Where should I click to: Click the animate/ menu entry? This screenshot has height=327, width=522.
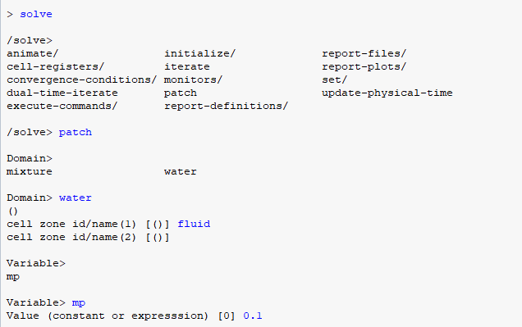pyautogui.click(x=32, y=53)
